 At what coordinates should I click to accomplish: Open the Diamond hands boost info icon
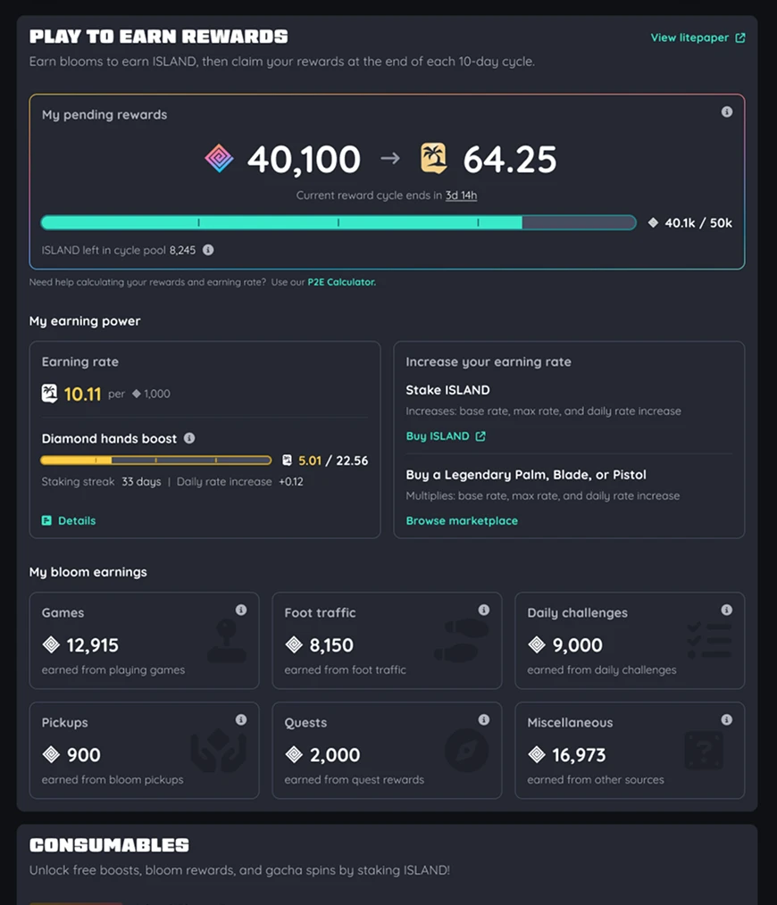point(189,438)
